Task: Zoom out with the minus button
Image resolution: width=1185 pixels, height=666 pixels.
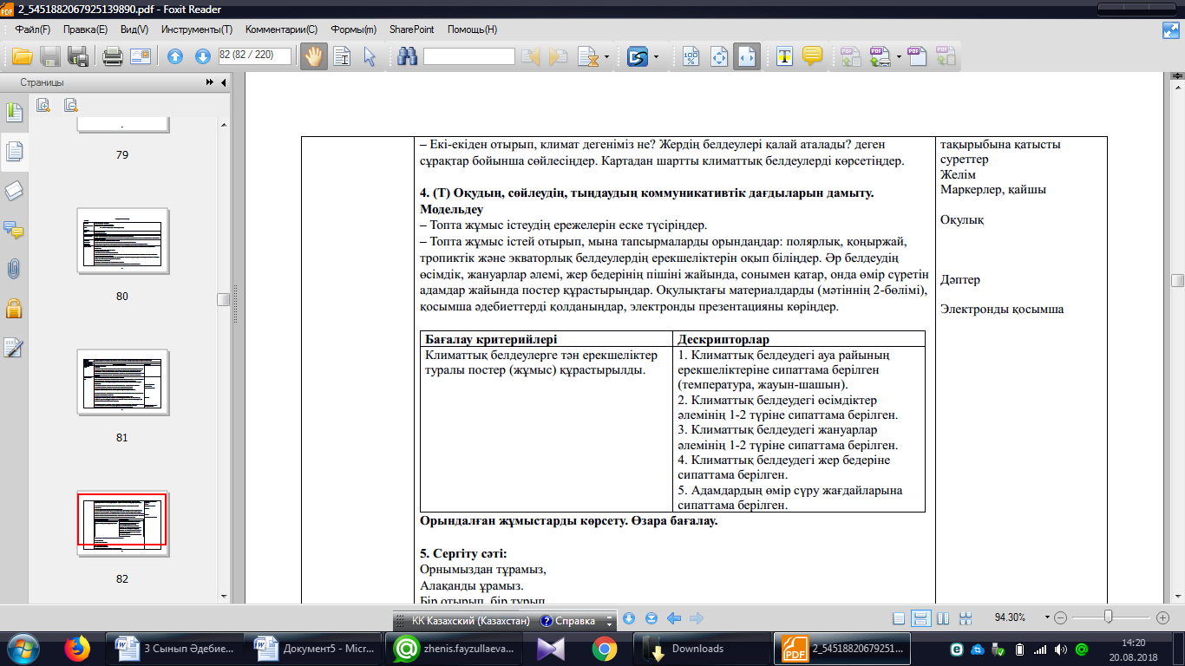Action: coord(1059,618)
